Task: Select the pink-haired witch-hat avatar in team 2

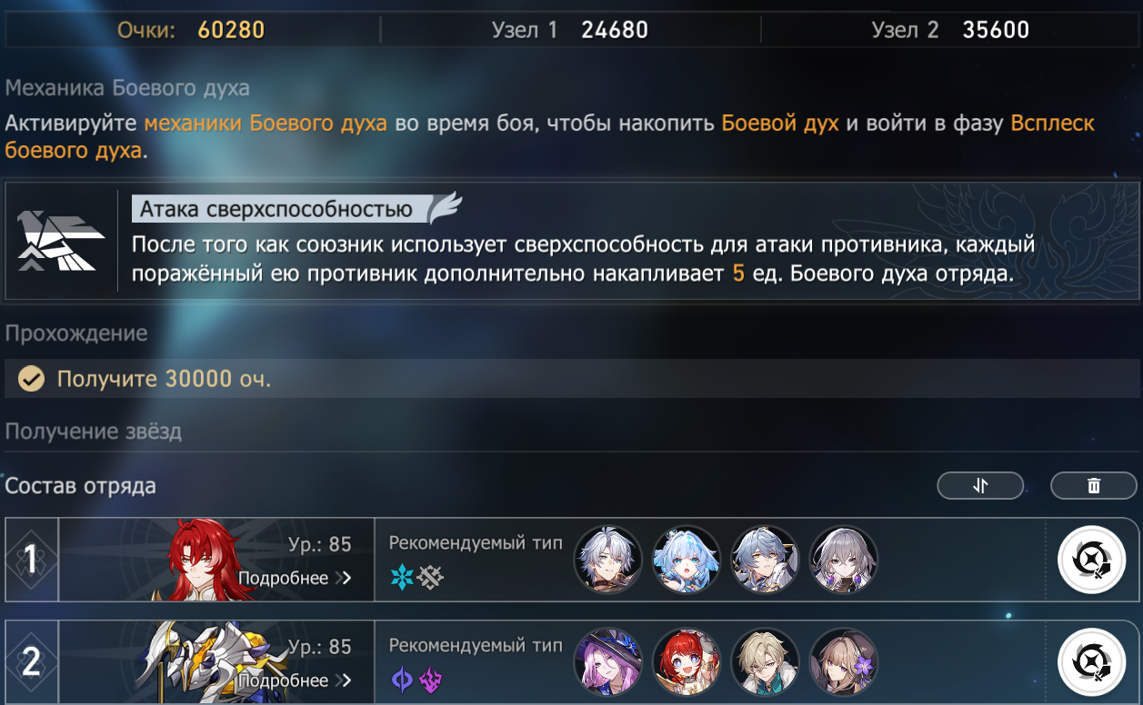Action: point(608,663)
